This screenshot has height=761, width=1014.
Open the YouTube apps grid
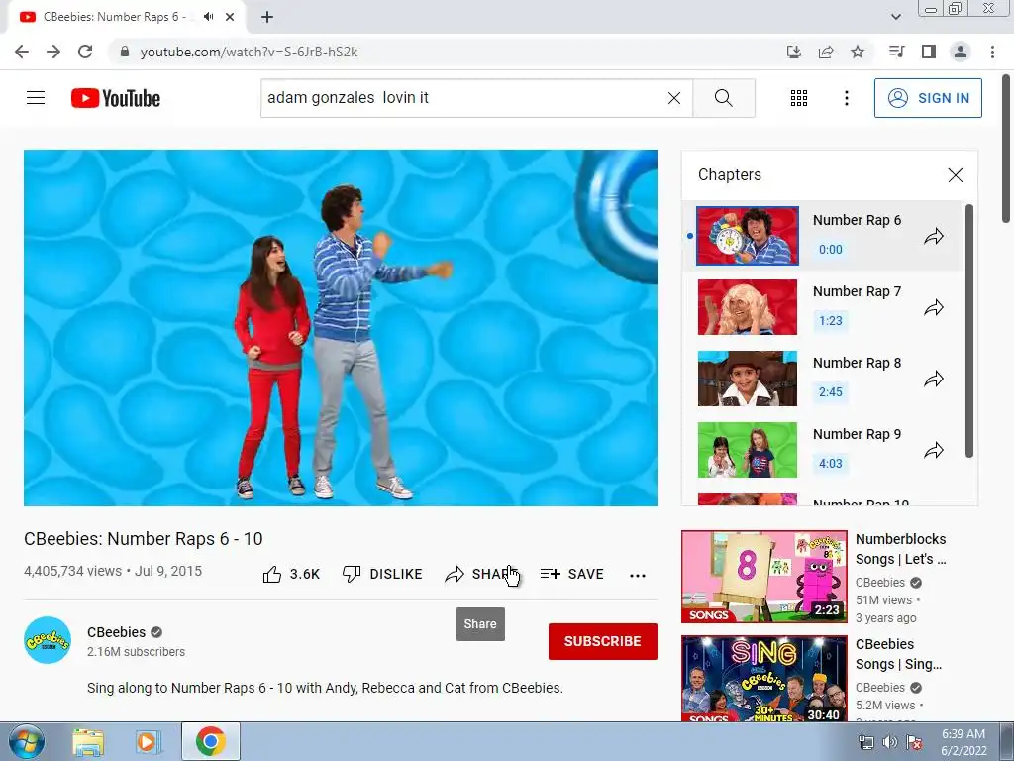(799, 98)
